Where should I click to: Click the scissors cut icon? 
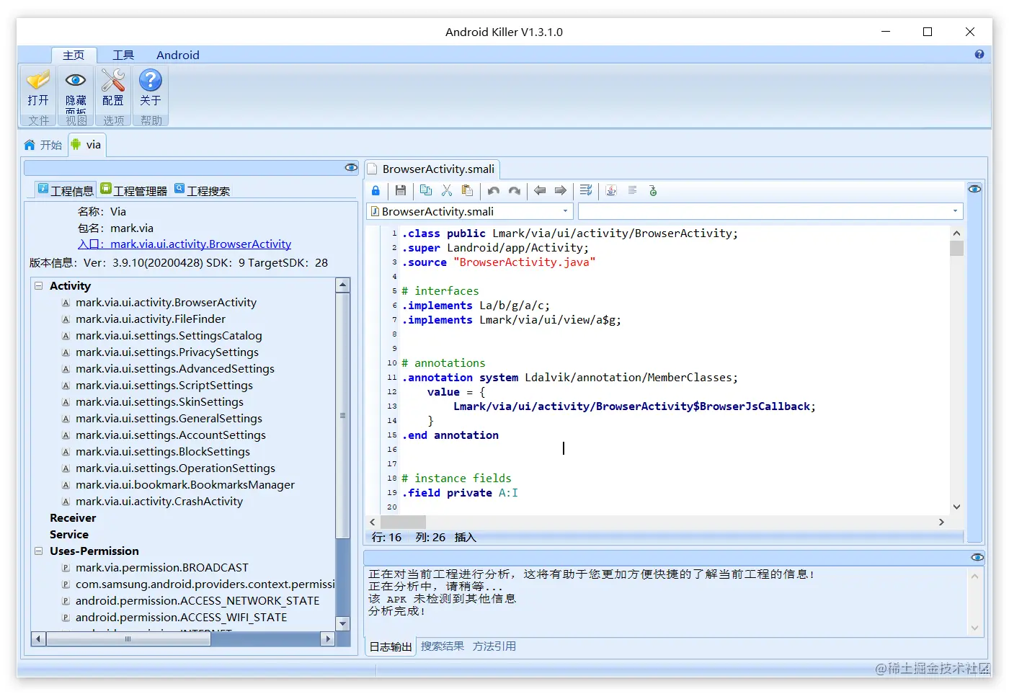[x=447, y=191]
